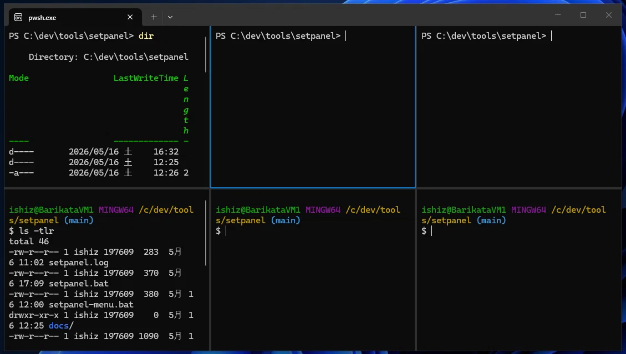Screen dimensions: 626x354
Task: Click '(main)' branch label in bottom-right pane
Action: click(x=491, y=220)
